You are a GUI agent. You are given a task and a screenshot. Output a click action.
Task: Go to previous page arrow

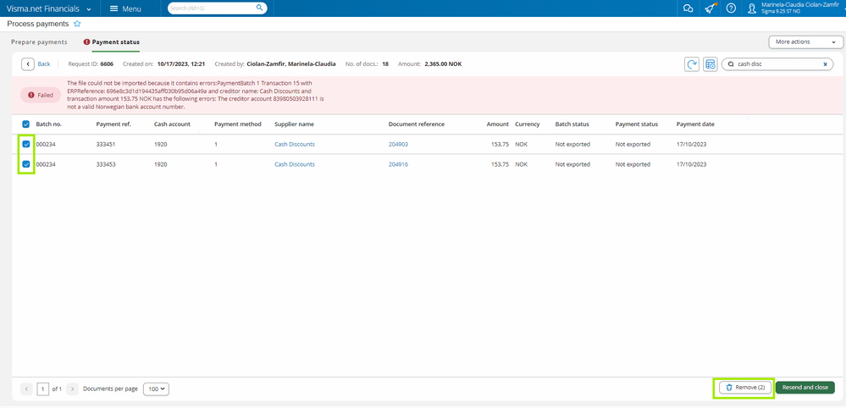(x=26, y=389)
